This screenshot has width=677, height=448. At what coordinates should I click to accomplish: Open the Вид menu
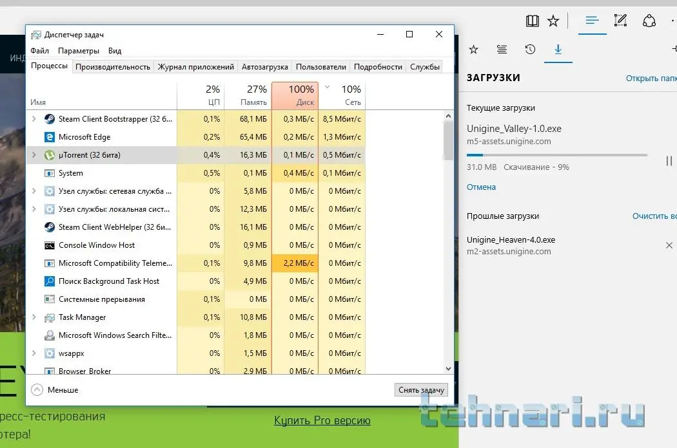[114, 51]
